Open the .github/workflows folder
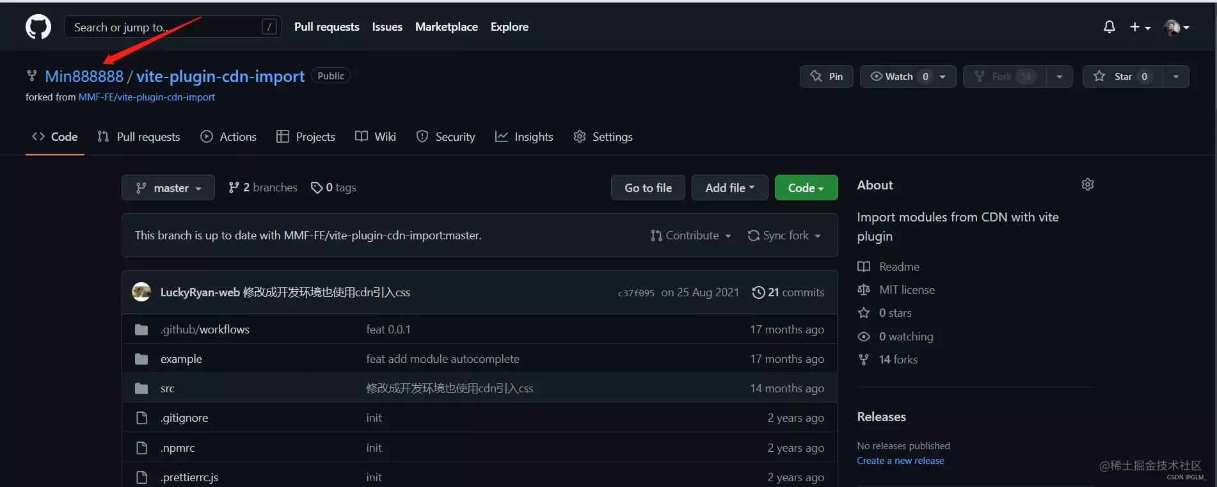Screen dimensions: 1217x487 point(205,330)
